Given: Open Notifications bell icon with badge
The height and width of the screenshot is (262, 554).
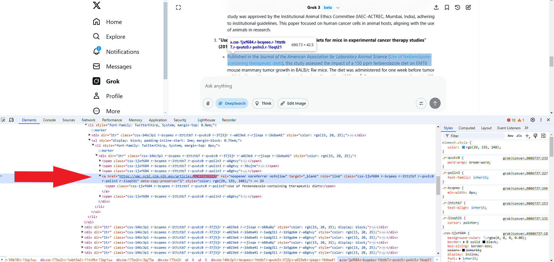Looking at the screenshot, I should coord(97,51).
